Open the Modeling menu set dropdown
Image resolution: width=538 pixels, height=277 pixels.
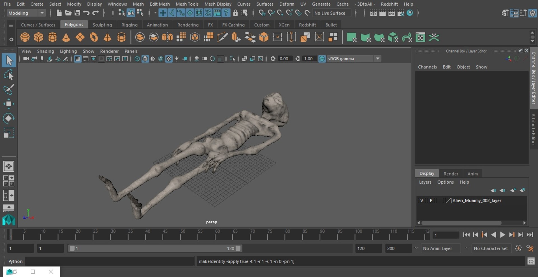pyautogui.click(x=26, y=13)
